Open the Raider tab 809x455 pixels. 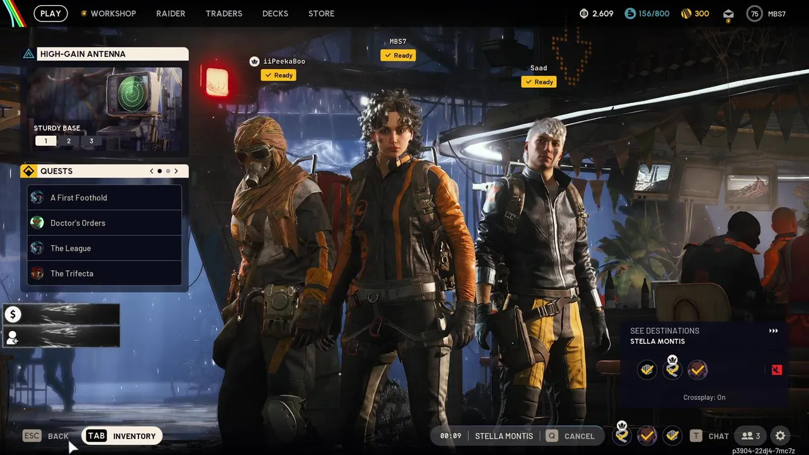(x=171, y=13)
